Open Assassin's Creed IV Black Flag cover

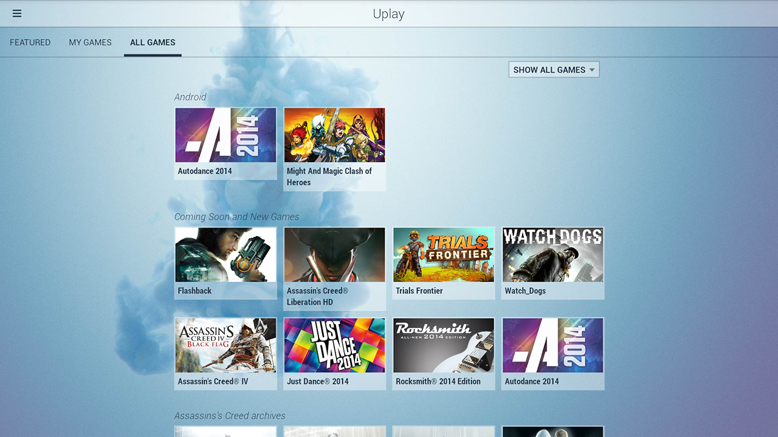pos(225,345)
